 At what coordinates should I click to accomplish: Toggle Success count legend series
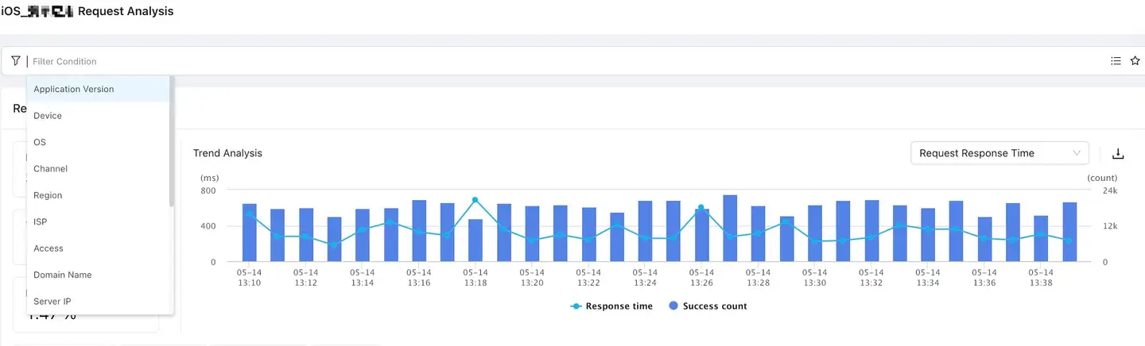tap(708, 306)
